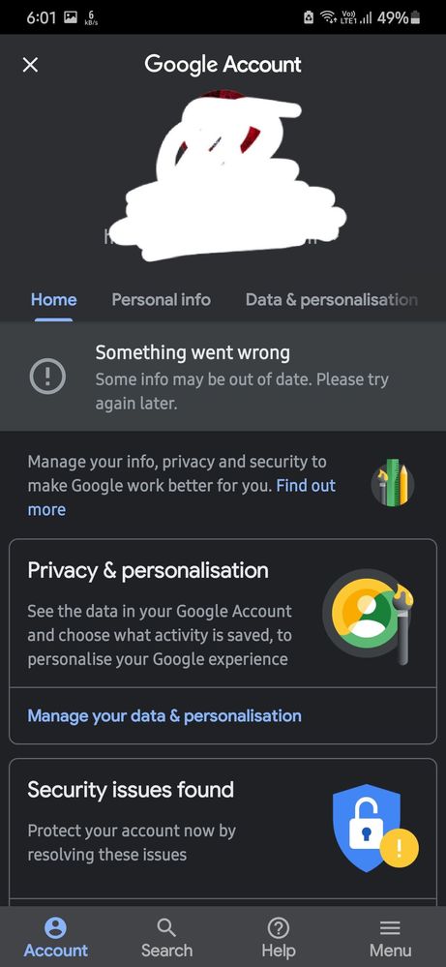Open the Data & personalisation tab

pos(332,300)
